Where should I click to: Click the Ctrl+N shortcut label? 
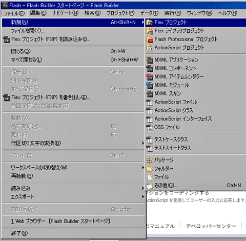[x=234, y=186]
